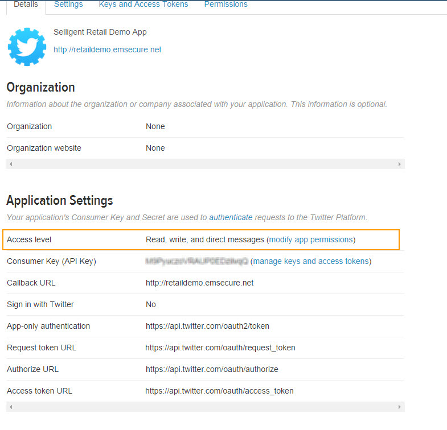Go to the Permissions tab

click(225, 5)
